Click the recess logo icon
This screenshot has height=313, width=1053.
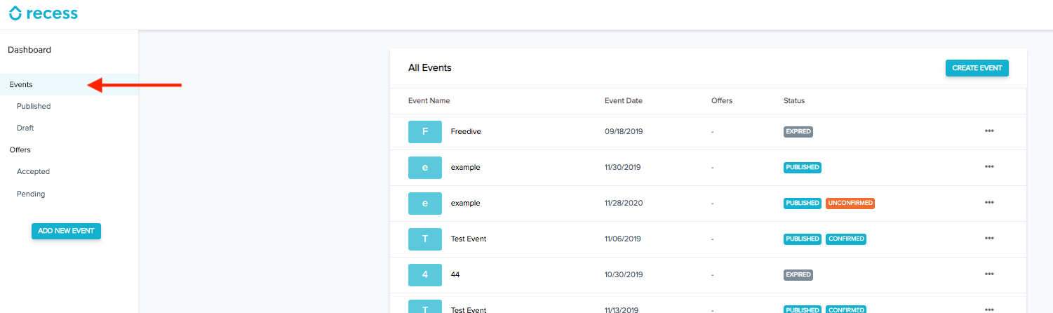pos(15,13)
